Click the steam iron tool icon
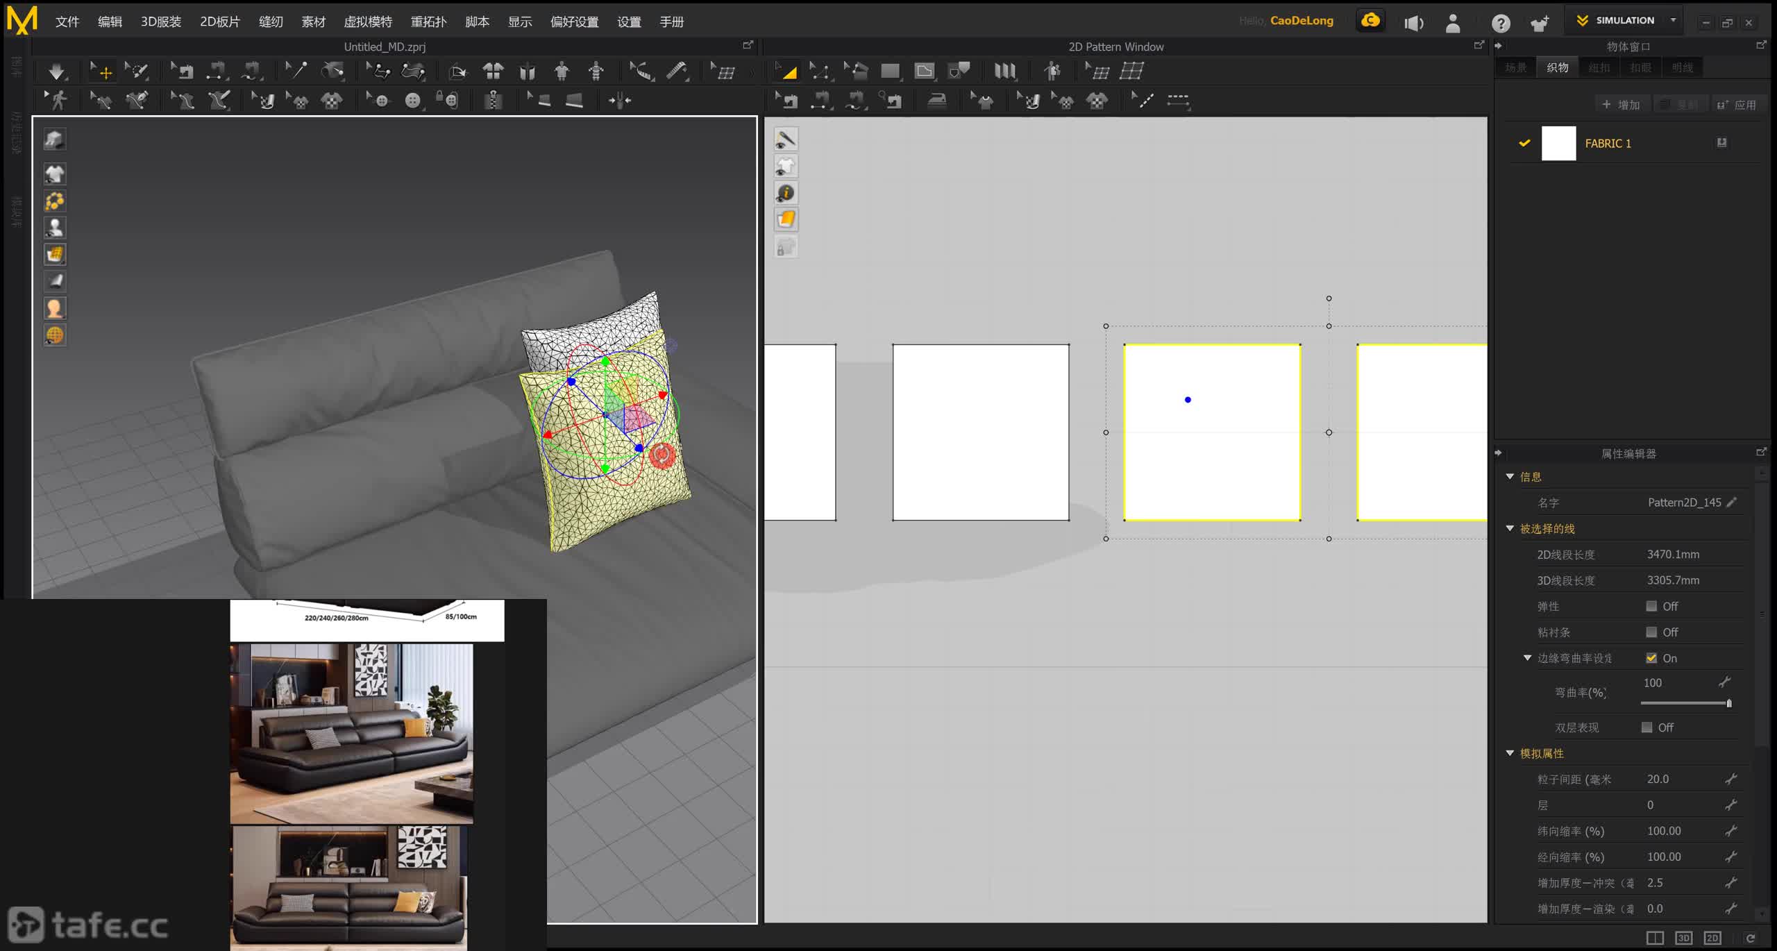The width and height of the screenshot is (1777, 951). 936,101
